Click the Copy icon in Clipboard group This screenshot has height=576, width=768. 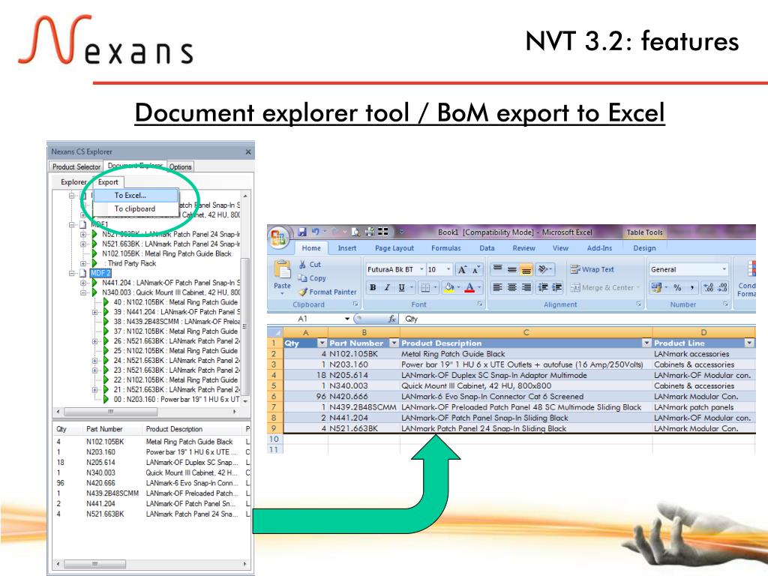pos(303,277)
